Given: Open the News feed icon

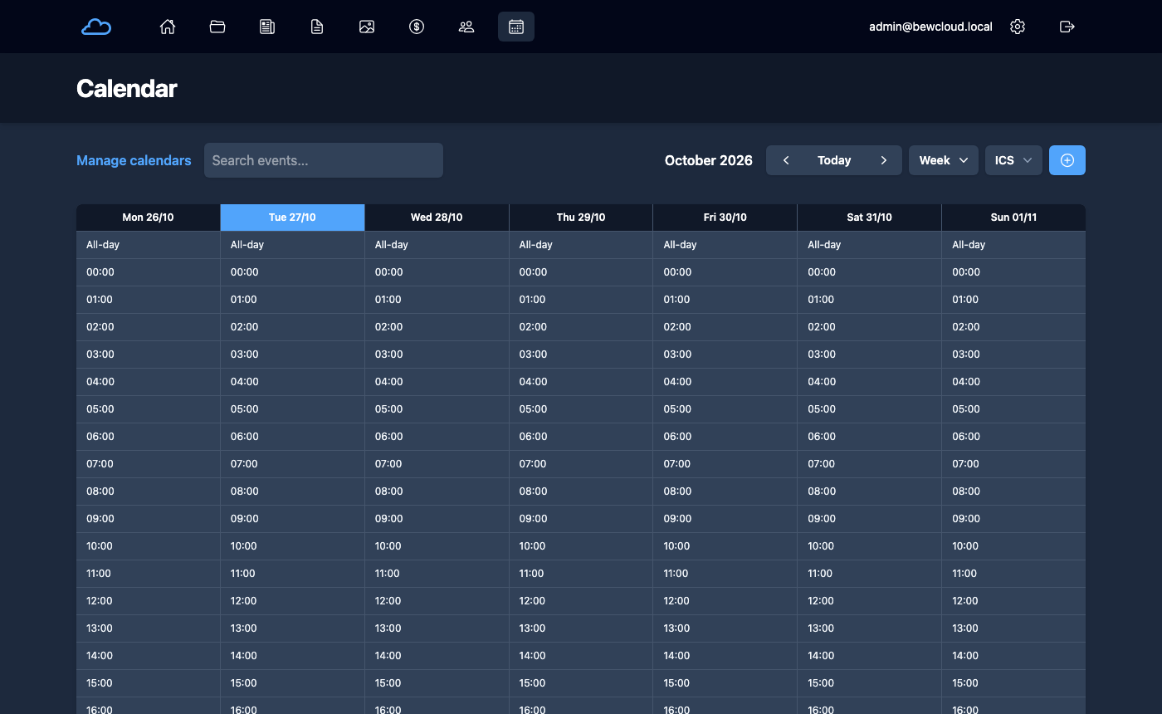Looking at the screenshot, I should 267,27.
